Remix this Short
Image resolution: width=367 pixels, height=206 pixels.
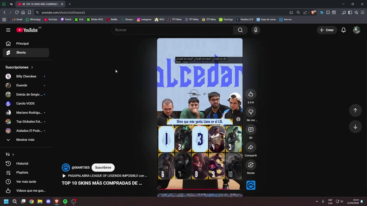[251, 165]
